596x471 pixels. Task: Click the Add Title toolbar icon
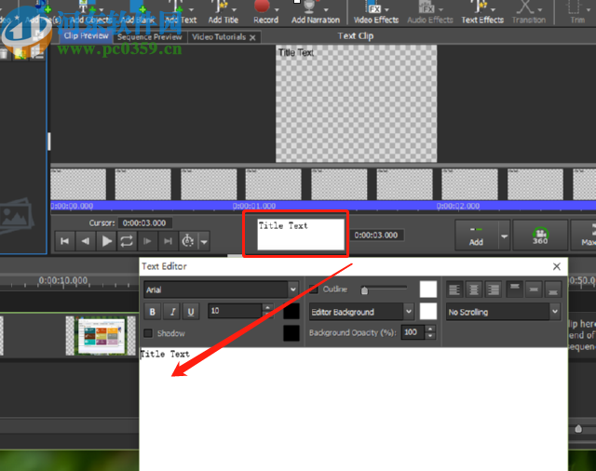click(223, 12)
